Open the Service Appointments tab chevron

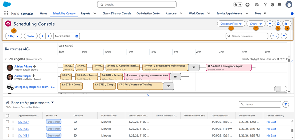coord(247,13)
